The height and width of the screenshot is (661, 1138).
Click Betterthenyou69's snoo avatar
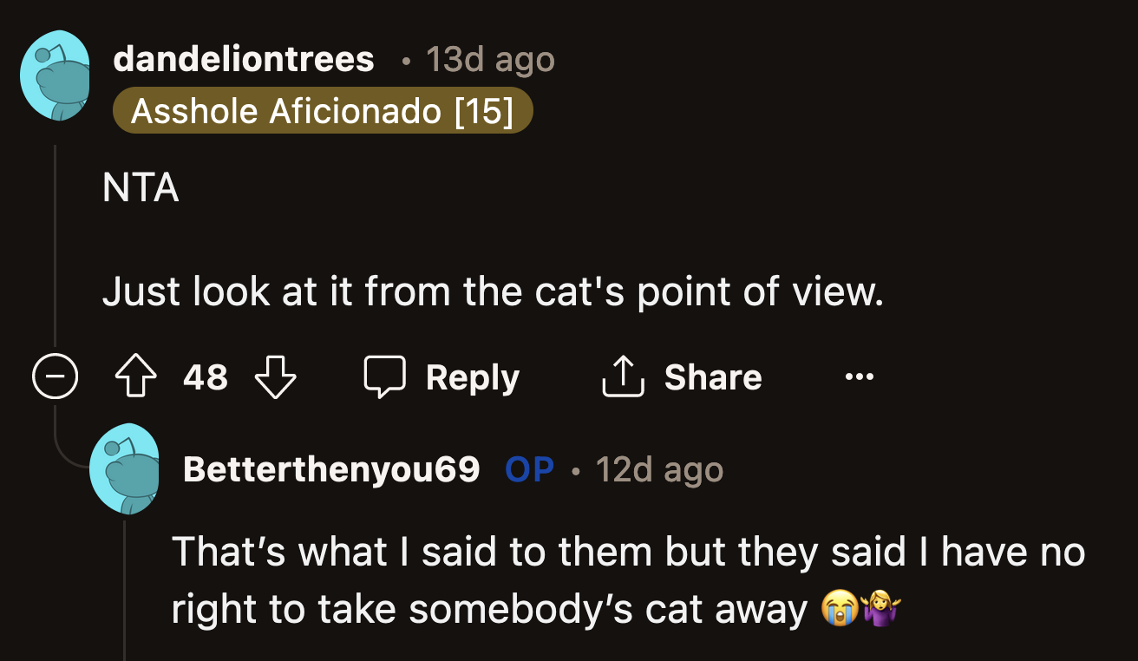[x=125, y=468]
